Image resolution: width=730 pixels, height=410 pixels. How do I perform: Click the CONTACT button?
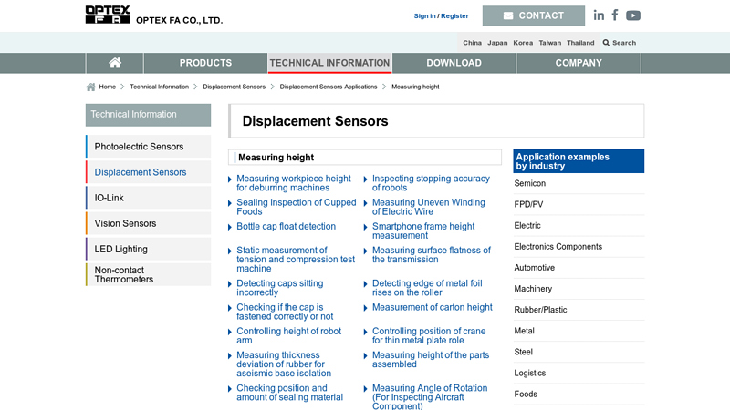click(534, 15)
